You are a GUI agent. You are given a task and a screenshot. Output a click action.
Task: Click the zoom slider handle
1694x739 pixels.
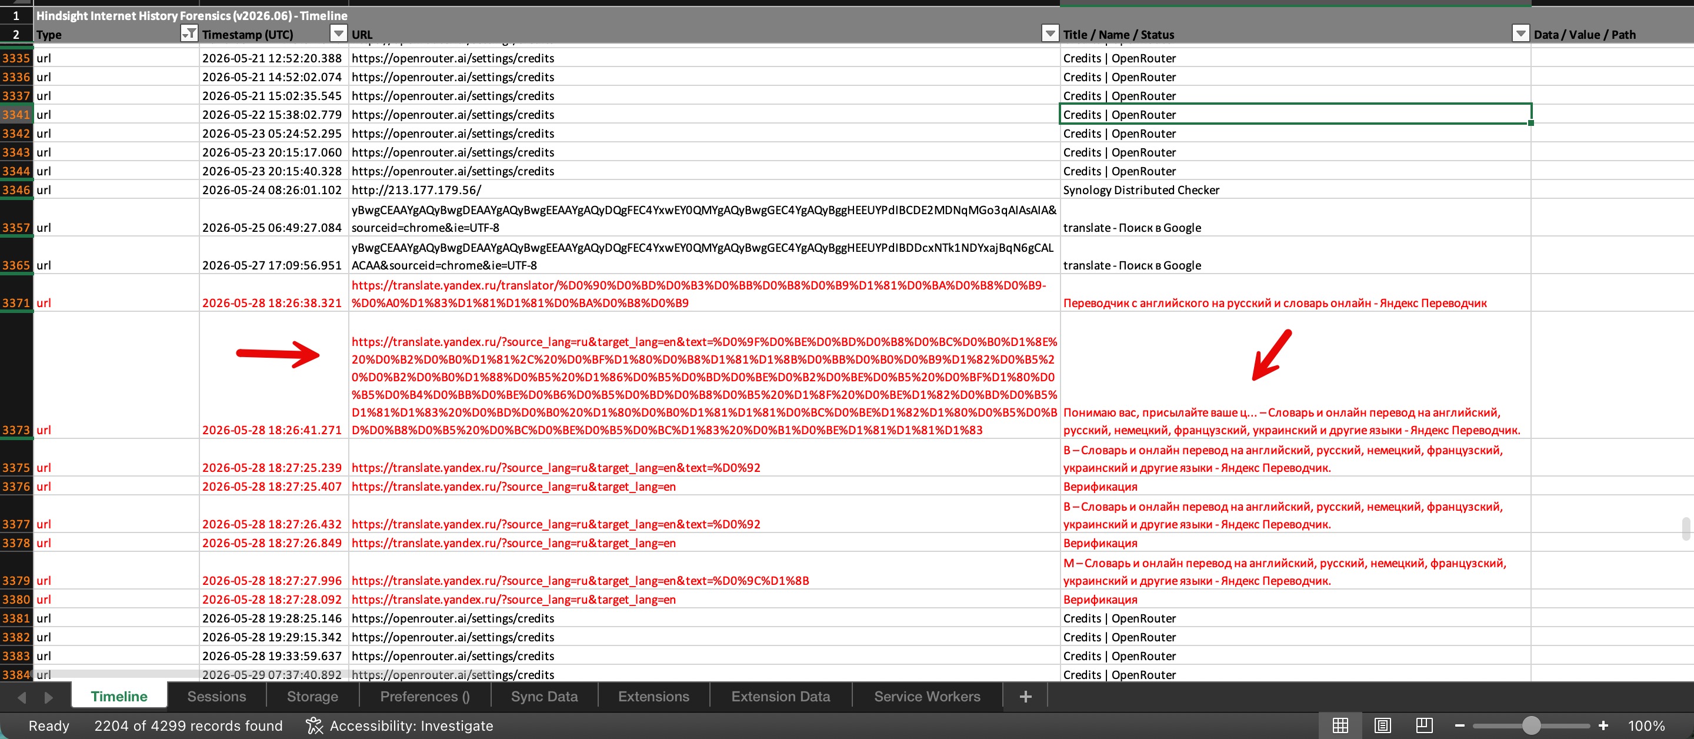click(1531, 725)
